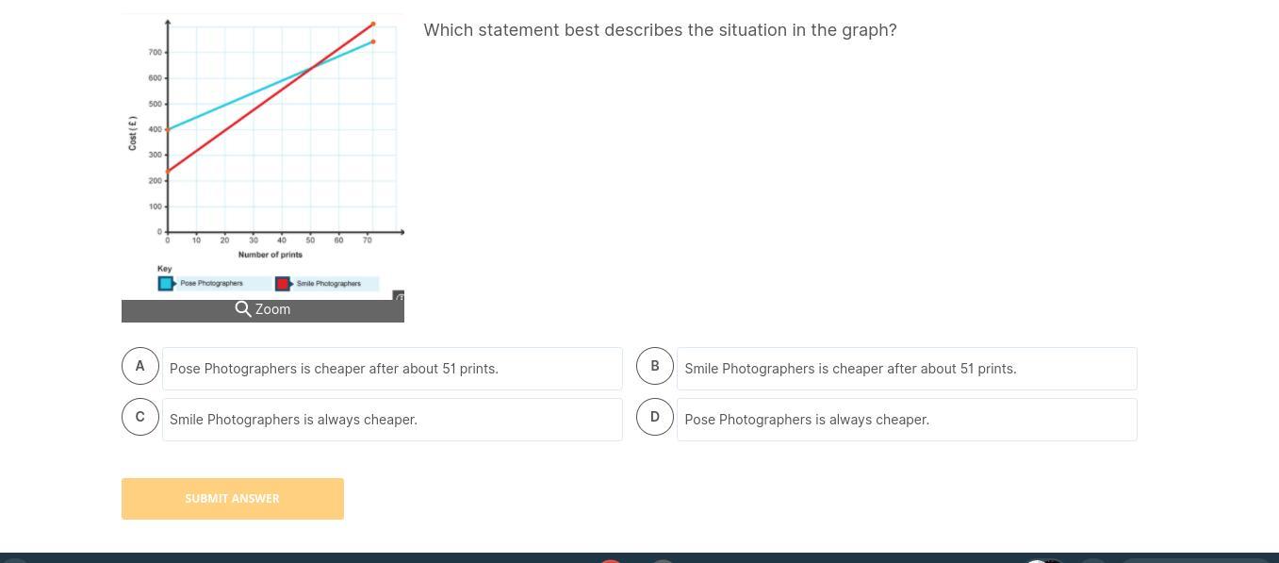Select the circled letter A option
The height and width of the screenshot is (563, 1279).
(140, 366)
